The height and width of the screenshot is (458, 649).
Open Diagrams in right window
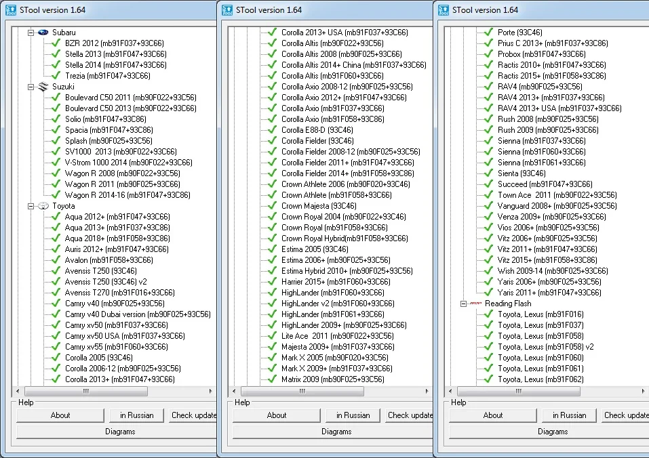tap(549, 432)
